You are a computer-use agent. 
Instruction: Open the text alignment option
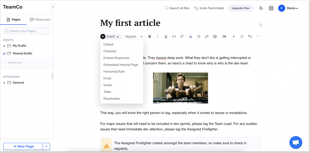pyautogui.click(x=182, y=37)
